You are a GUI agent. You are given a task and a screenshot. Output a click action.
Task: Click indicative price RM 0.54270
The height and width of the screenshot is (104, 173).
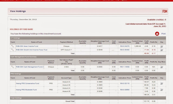tap(125, 46)
